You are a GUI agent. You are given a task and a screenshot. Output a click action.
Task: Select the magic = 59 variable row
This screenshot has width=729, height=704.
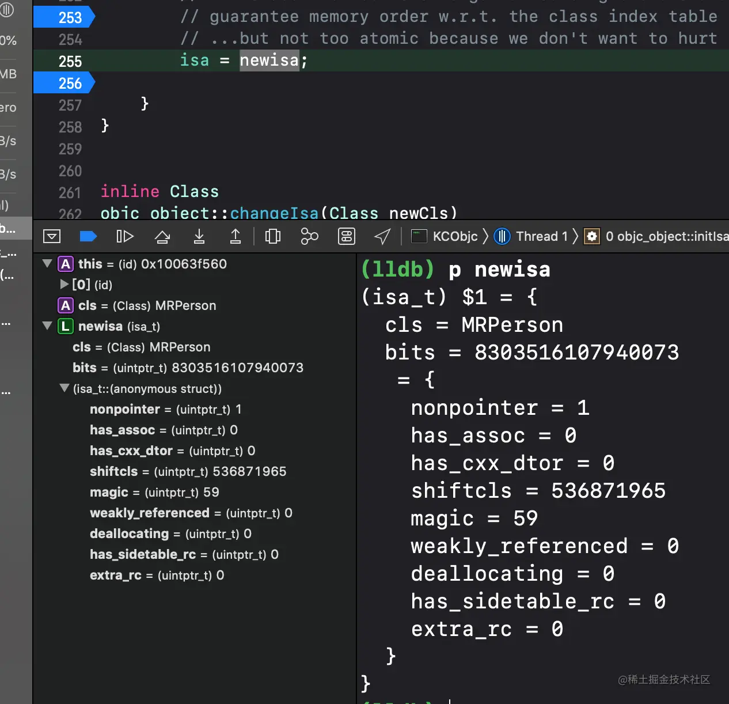tap(196, 492)
